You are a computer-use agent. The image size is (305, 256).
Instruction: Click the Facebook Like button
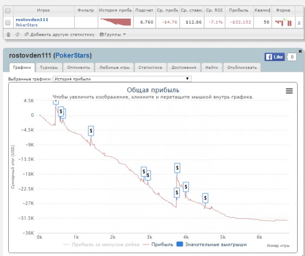tap(274, 57)
